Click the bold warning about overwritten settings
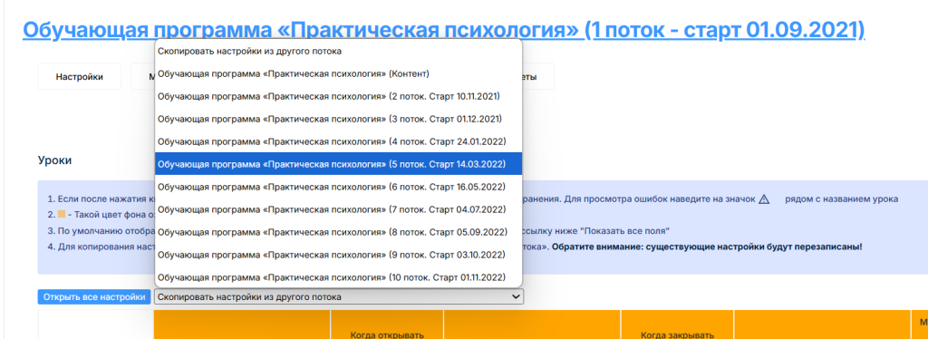This screenshot has height=339, width=928. pos(708,247)
